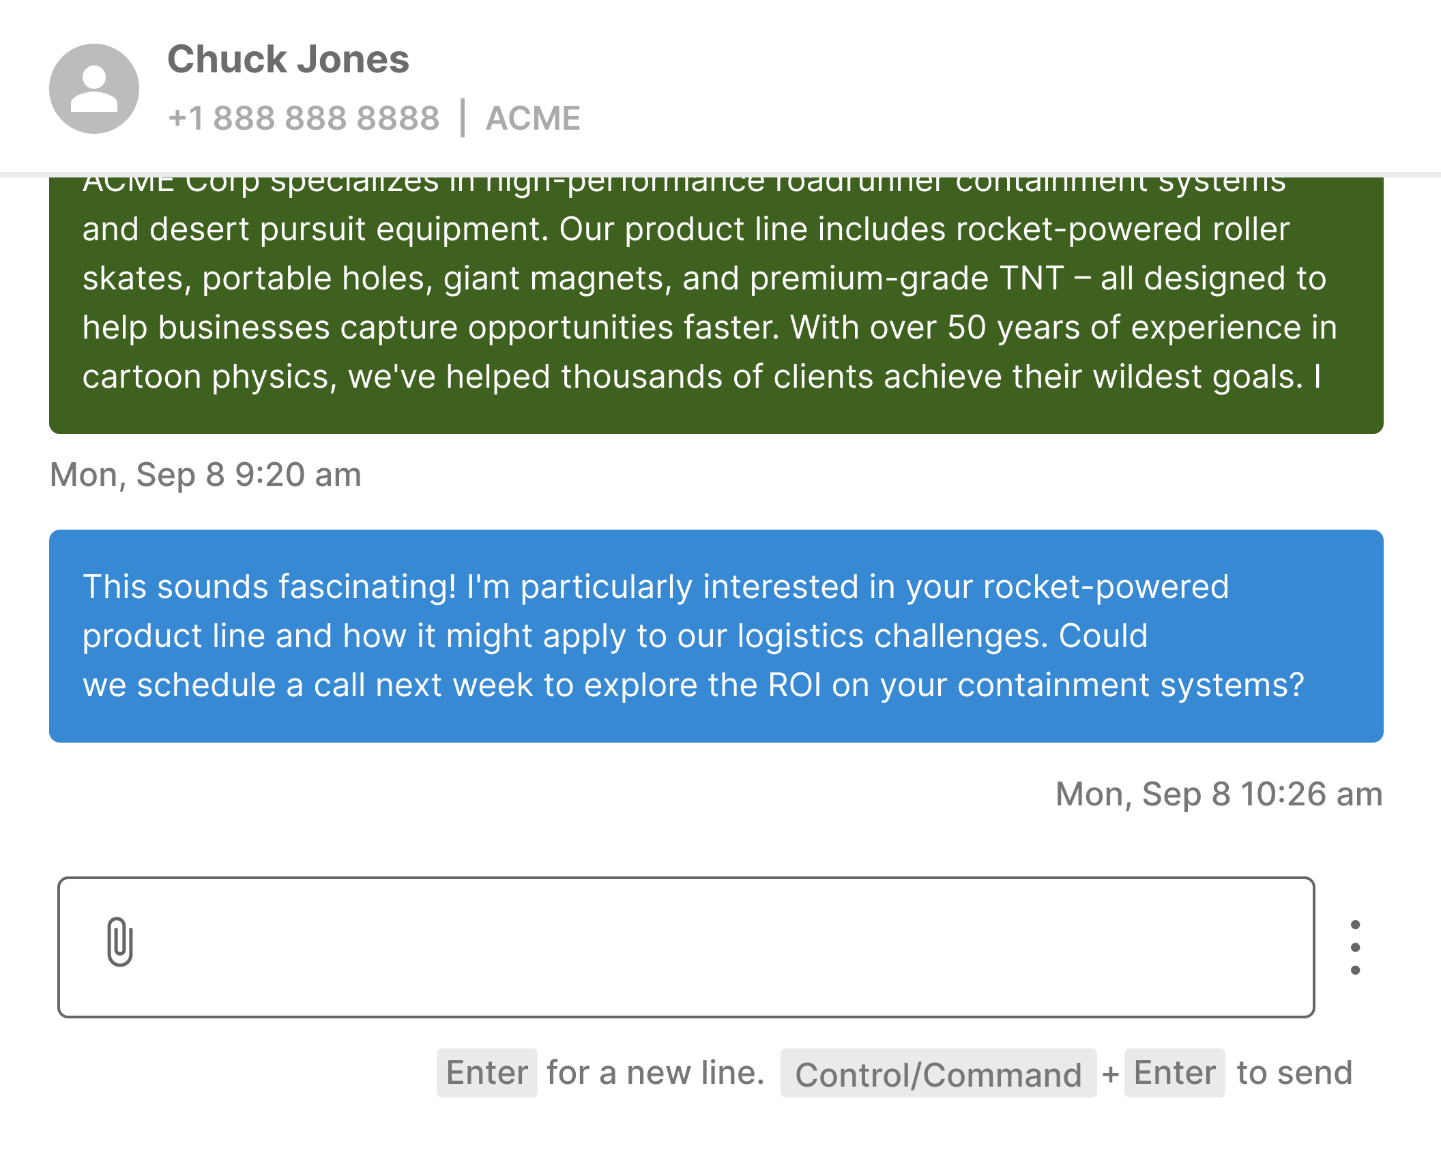1441x1174 pixels.
Task: Click the "Mon, Sep 8 9:20 am" timestamp
Action: [205, 474]
